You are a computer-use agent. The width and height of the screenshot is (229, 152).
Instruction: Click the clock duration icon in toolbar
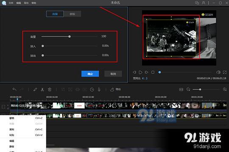(92, 90)
